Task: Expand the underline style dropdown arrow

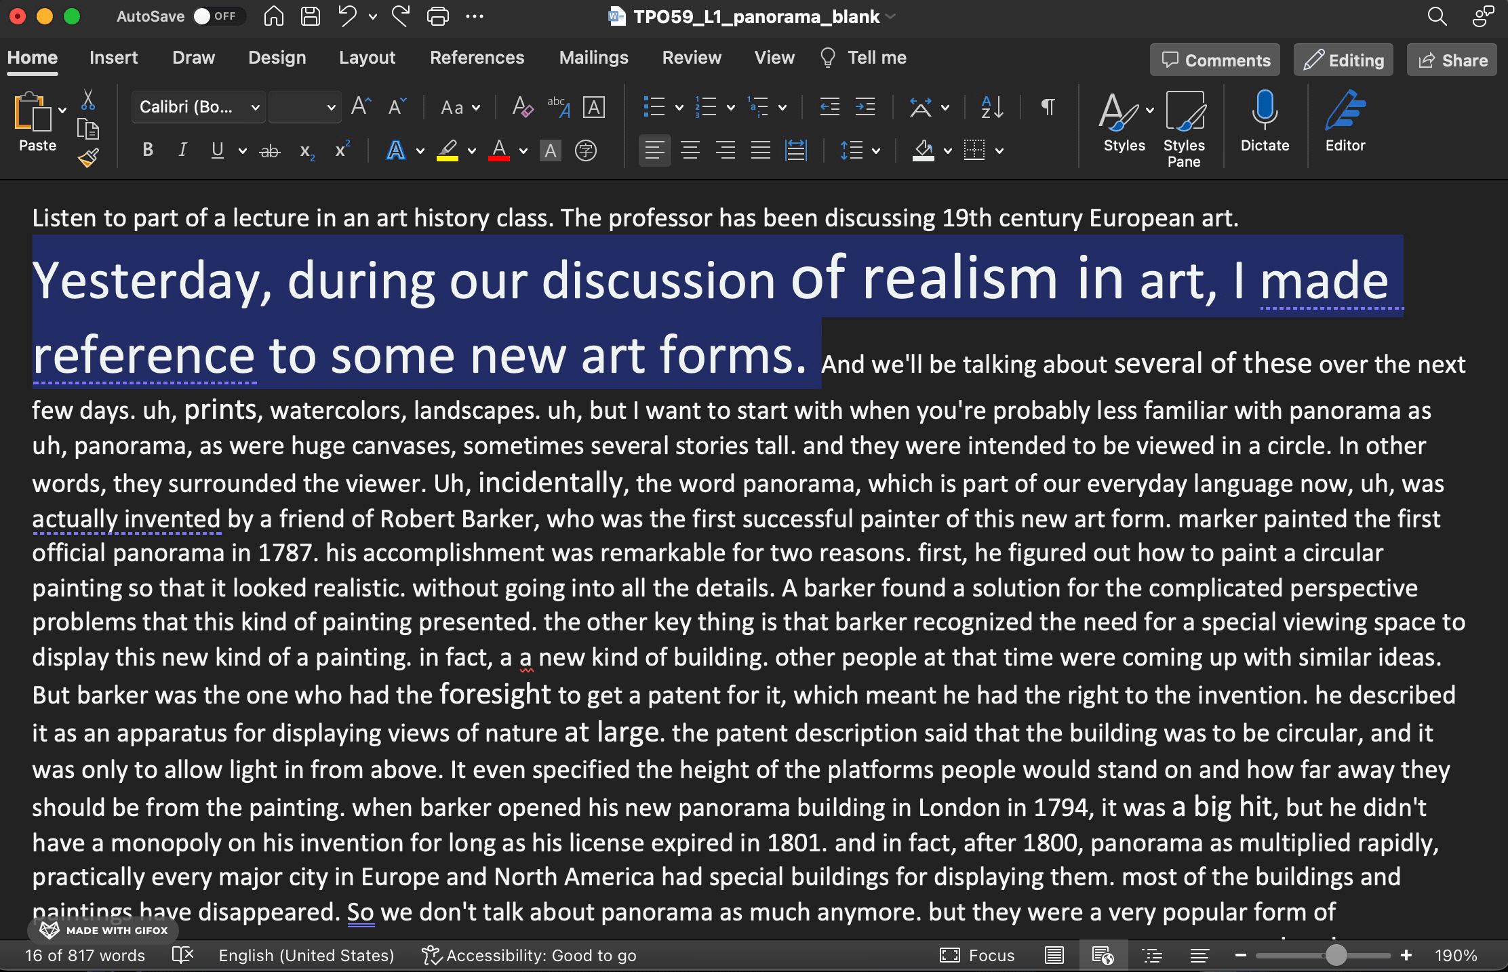Action: point(242,150)
